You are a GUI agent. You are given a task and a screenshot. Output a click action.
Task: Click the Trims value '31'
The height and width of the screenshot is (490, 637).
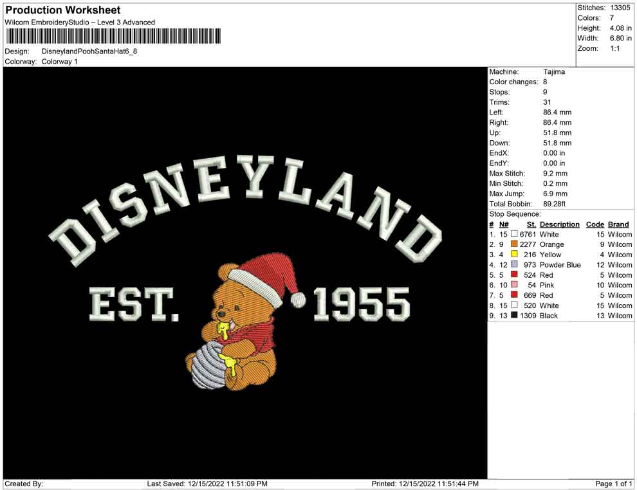tap(547, 102)
